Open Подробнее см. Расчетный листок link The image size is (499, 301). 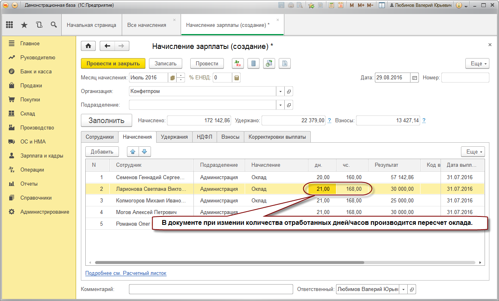(x=126, y=273)
